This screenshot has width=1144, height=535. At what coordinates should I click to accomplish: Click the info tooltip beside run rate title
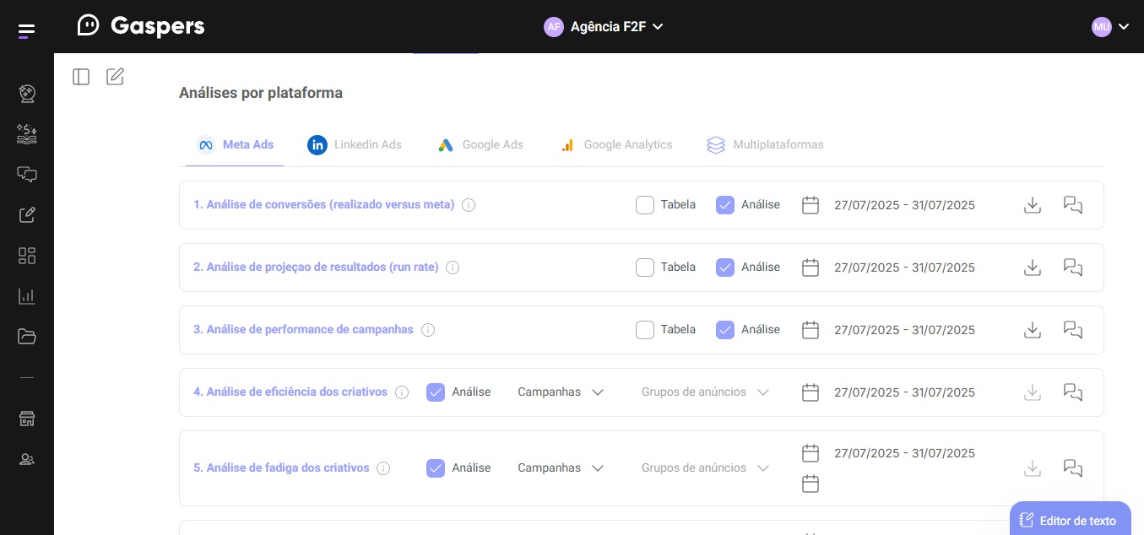pyautogui.click(x=453, y=267)
